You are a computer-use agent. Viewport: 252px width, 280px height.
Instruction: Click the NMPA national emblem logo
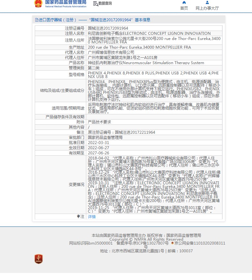[38, 4]
